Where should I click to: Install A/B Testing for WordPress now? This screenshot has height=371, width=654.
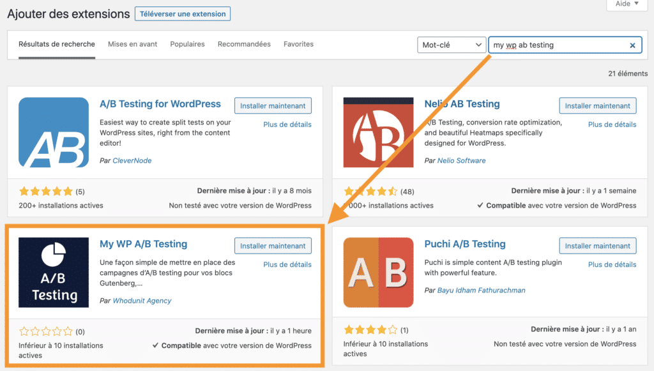[x=273, y=106]
